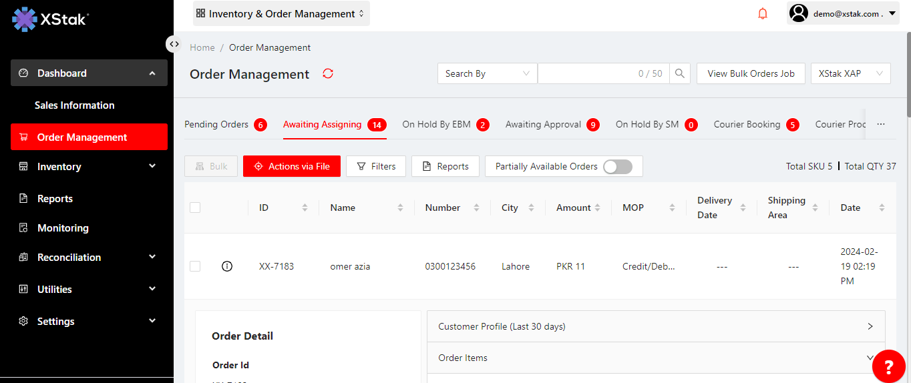
Task: Select the checkbox for order XX-7183
Action: [x=195, y=266]
